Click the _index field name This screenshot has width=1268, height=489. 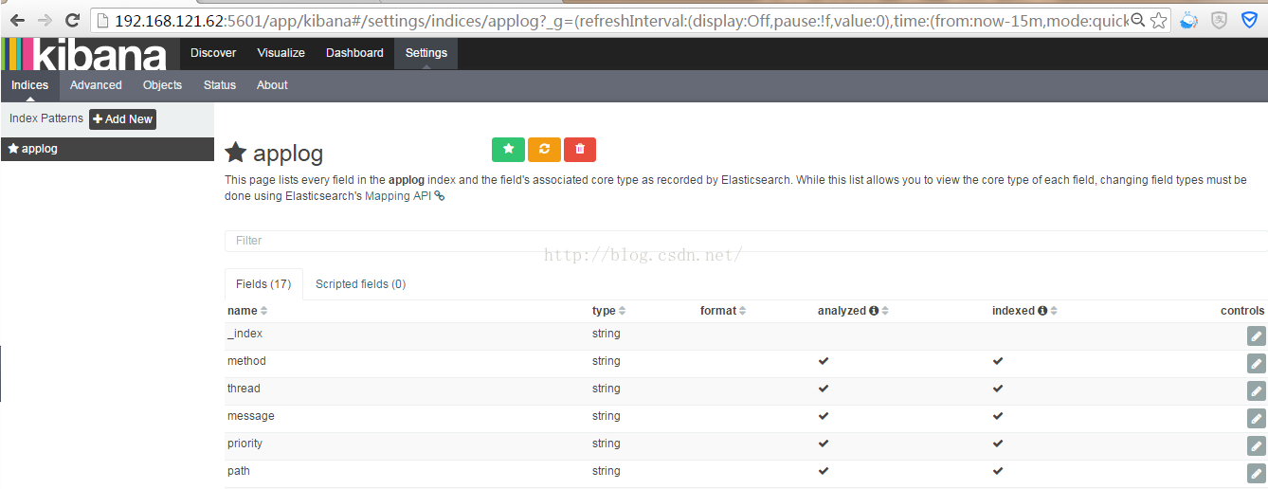(245, 334)
